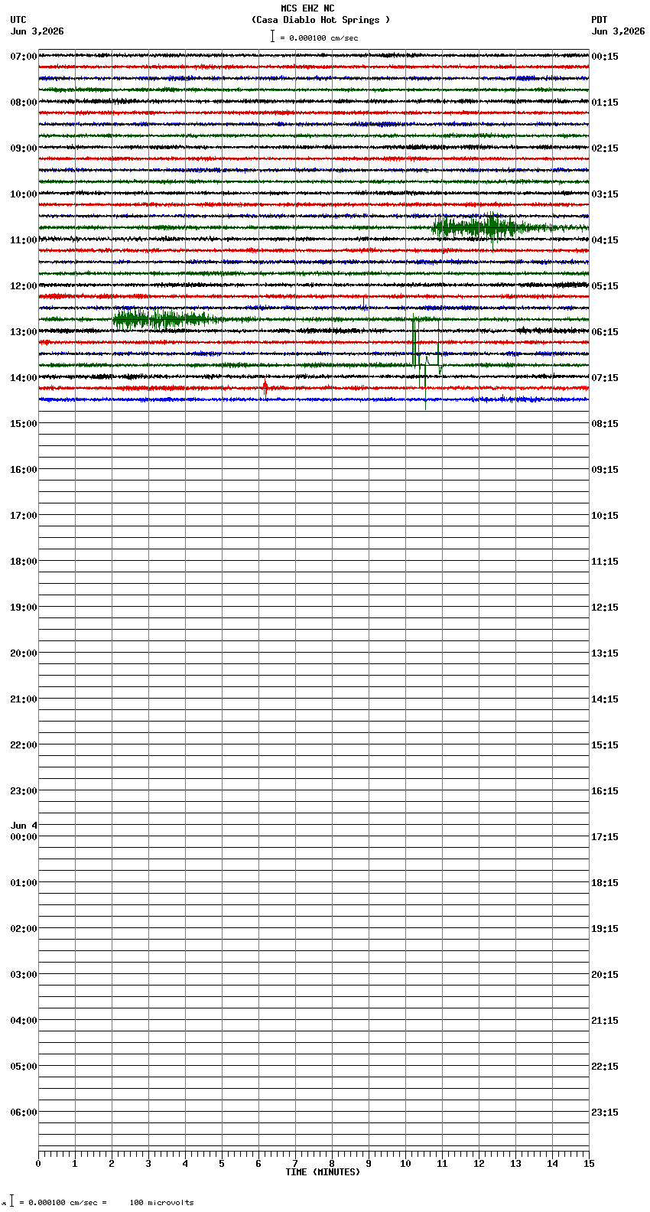Click the 18:00 UTC time label

click(x=24, y=562)
